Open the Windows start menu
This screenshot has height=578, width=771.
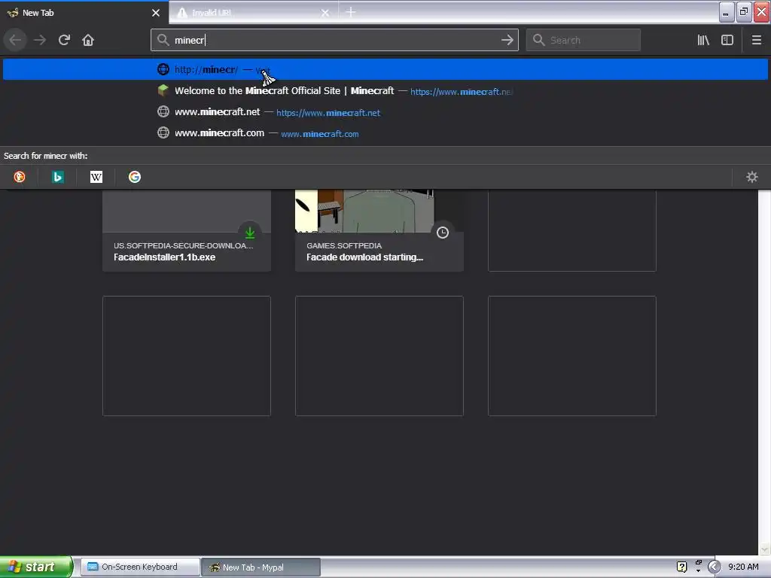pos(36,567)
